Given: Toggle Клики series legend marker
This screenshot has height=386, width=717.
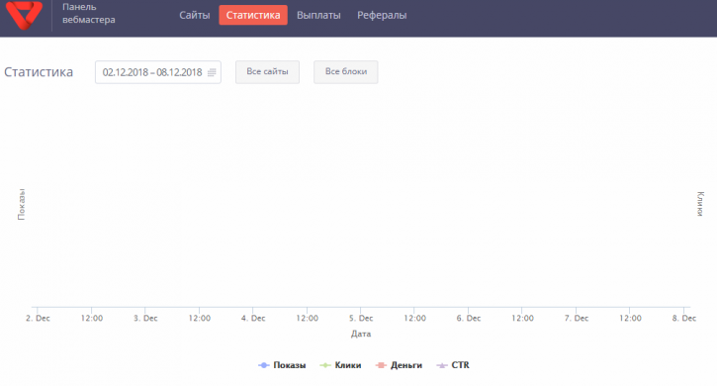Looking at the screenshot, I should 325,365.
